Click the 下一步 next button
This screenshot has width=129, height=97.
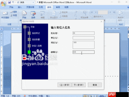pos(79,85)
